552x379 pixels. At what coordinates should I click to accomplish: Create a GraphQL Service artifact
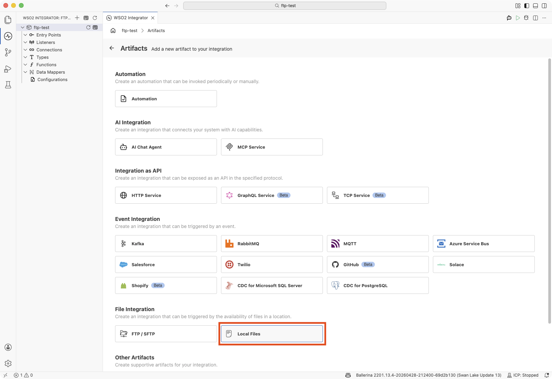(x=272, y=195)
